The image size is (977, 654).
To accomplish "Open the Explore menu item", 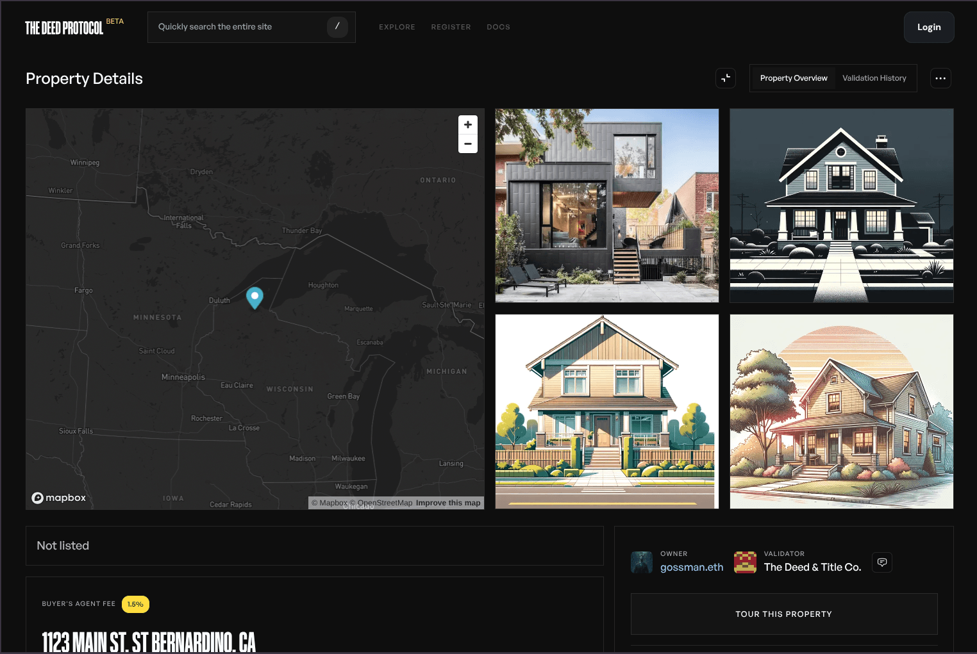I will 397,27.
